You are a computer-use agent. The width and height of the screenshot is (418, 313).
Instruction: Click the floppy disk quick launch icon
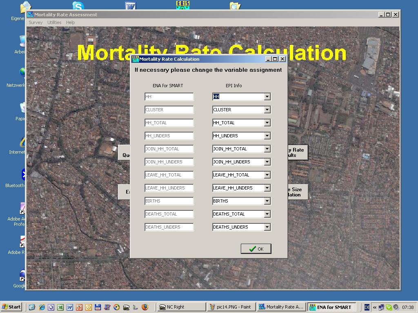pyautogui.click(x=98, y=307)
